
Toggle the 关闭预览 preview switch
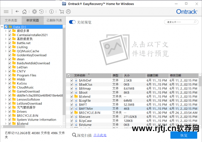72,22
